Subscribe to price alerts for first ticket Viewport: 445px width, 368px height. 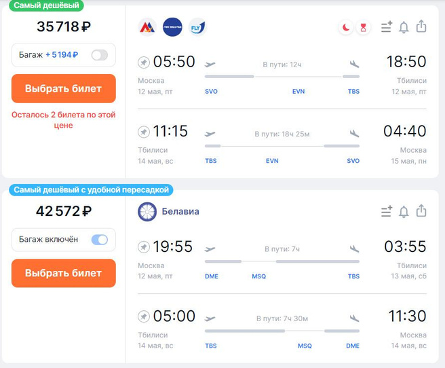404,27
